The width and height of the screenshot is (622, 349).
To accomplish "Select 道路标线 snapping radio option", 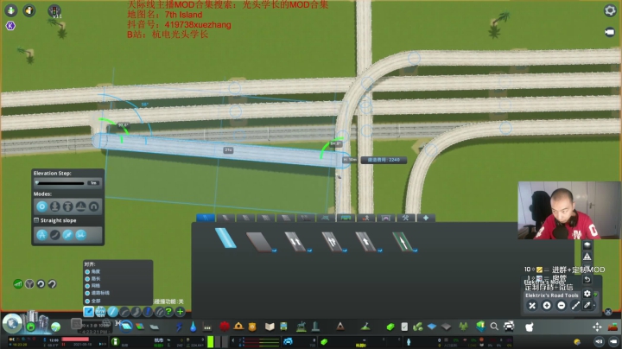I will click(x=87, y=293).
